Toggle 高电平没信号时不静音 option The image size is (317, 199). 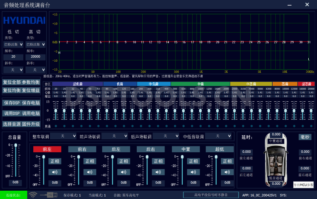click(x=210, y=195)
